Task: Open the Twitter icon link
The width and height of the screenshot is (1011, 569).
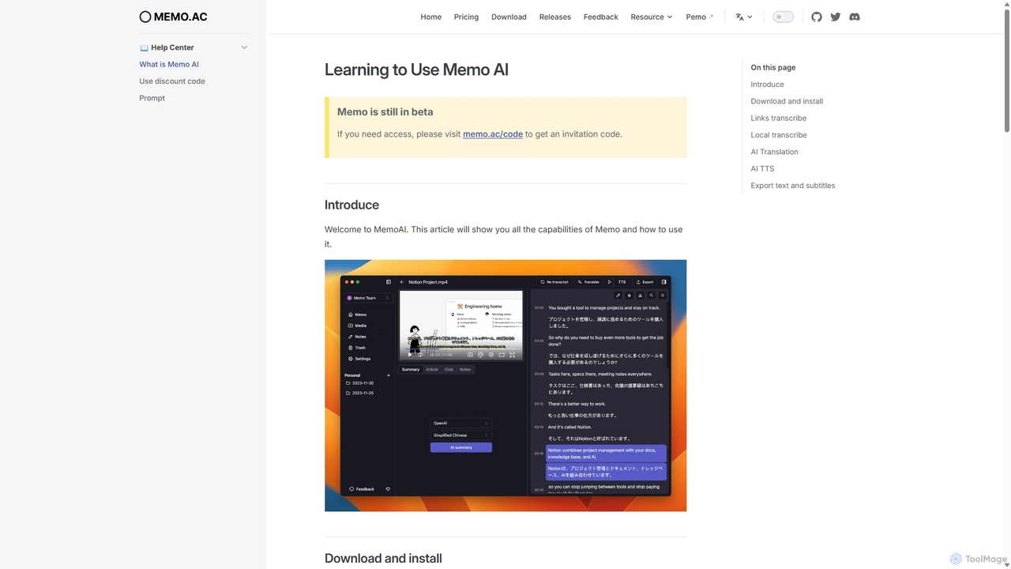Action: pos(836,17)
